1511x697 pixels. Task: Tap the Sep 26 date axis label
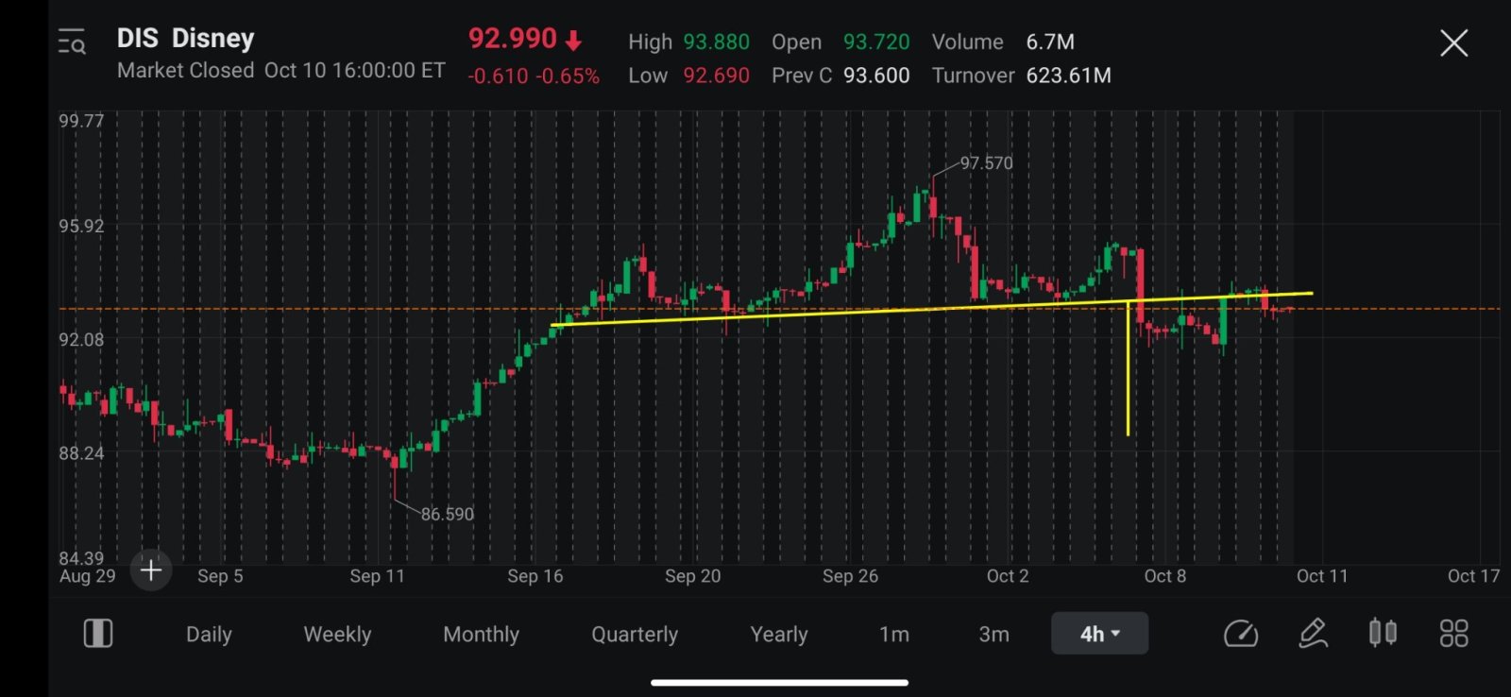pos(850,576)
